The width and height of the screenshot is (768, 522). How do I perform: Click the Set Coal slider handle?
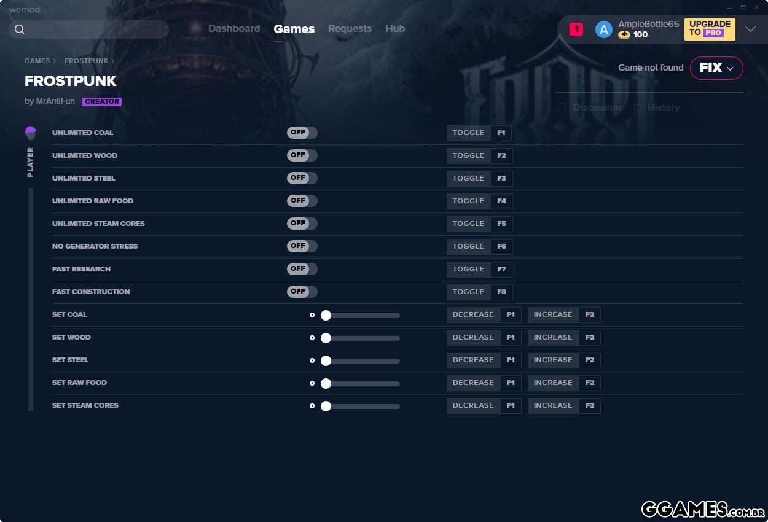click(326, 316)
